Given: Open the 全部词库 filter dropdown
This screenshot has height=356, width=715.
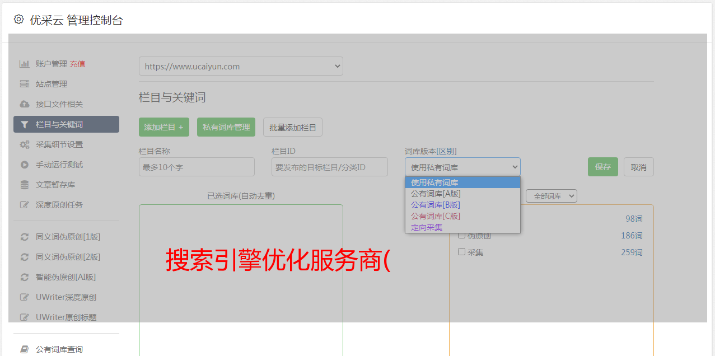Looking at the screenshot, I should (x=552, y=196).
